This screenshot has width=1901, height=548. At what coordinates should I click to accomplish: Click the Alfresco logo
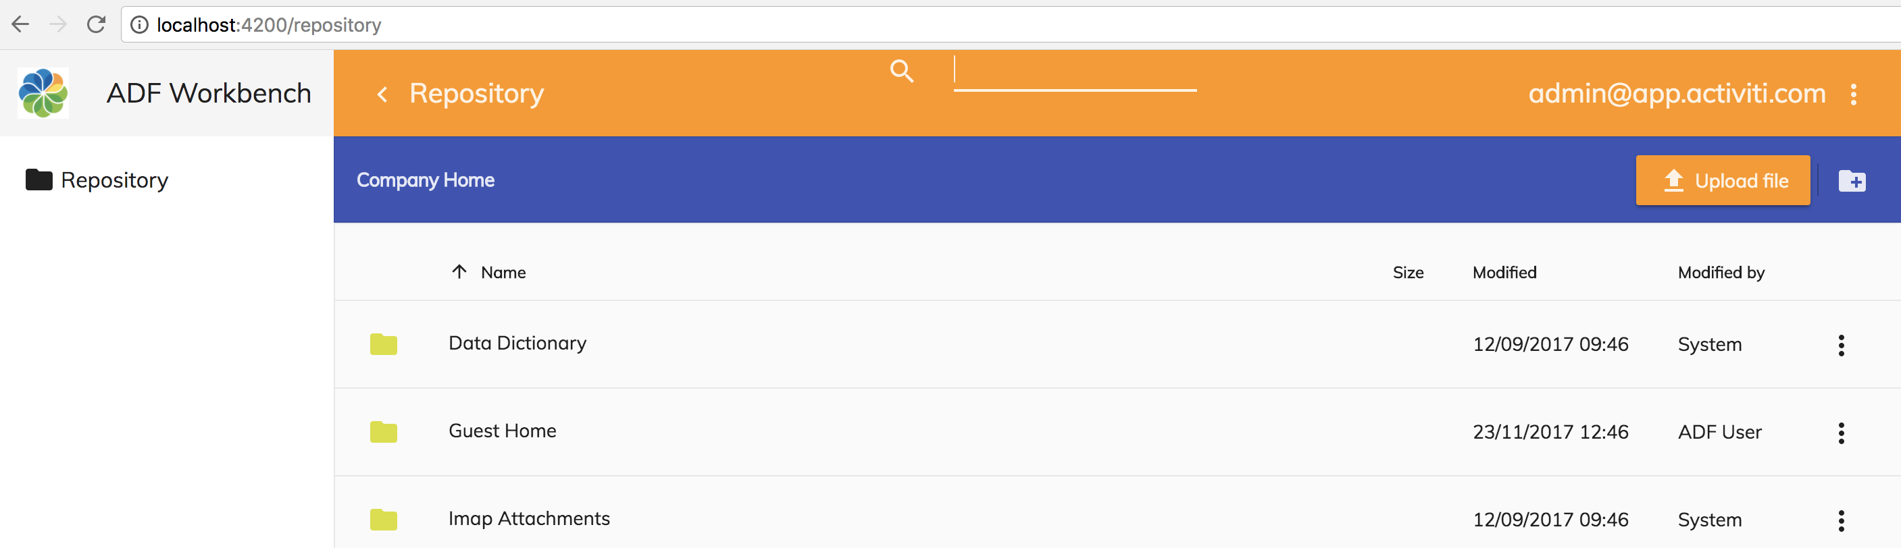pos(43,93)
